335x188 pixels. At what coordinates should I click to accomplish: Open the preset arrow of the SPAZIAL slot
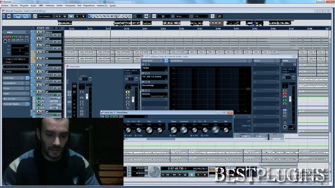click(x=166, y=96)
